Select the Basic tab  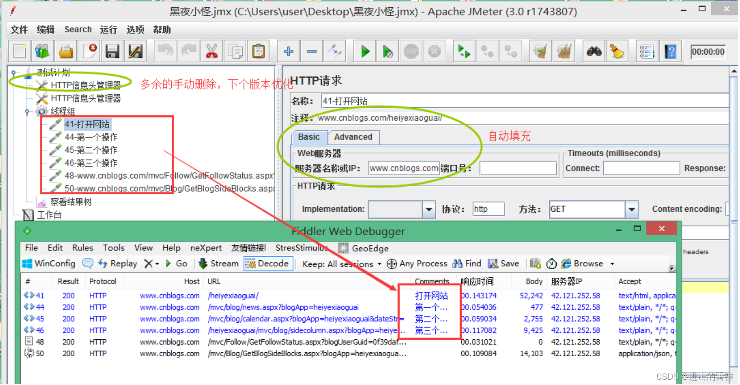tap(309, 137)
